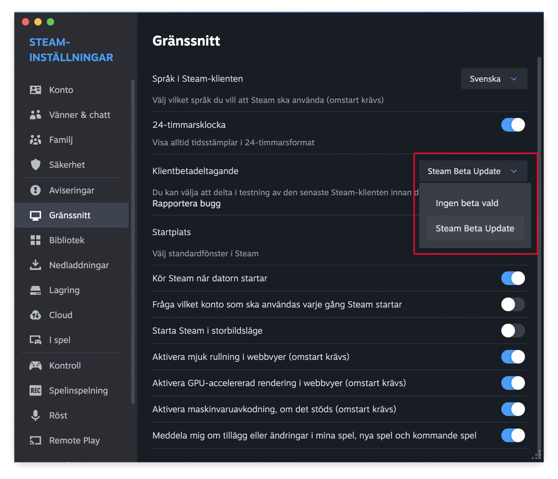This screenshot has height=479, width=558.
Task: Open the Svenska language dropdown
Action: [494, 79]
